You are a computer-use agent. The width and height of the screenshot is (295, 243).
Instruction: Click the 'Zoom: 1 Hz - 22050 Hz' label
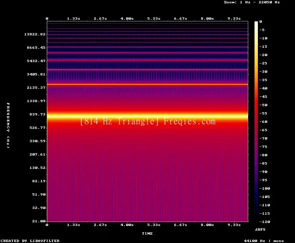click(252, 2)
